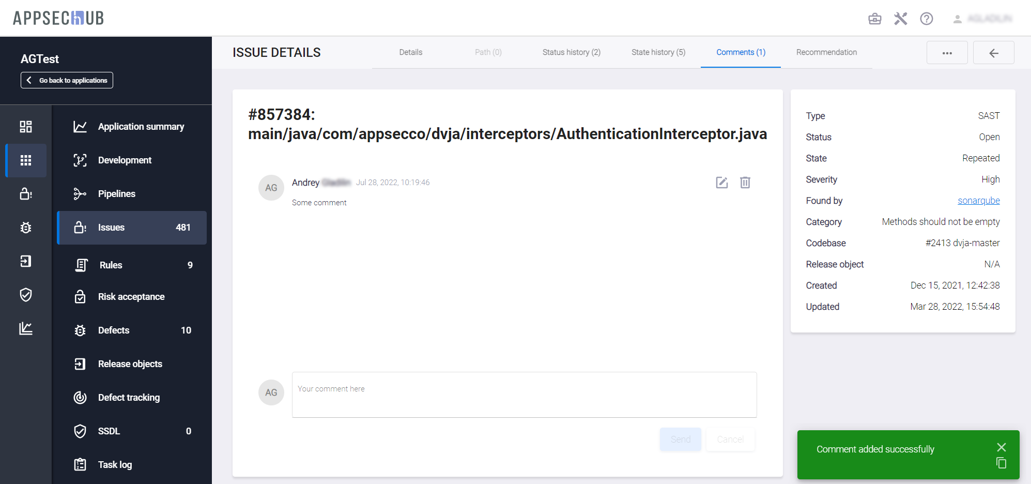
Task: Open the three-dots more options menu
Action: pyautogui.click(x=947, y=53)
